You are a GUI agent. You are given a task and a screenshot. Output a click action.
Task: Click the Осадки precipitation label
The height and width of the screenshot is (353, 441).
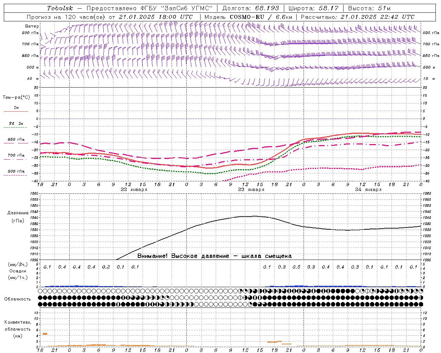coord(18,271)
